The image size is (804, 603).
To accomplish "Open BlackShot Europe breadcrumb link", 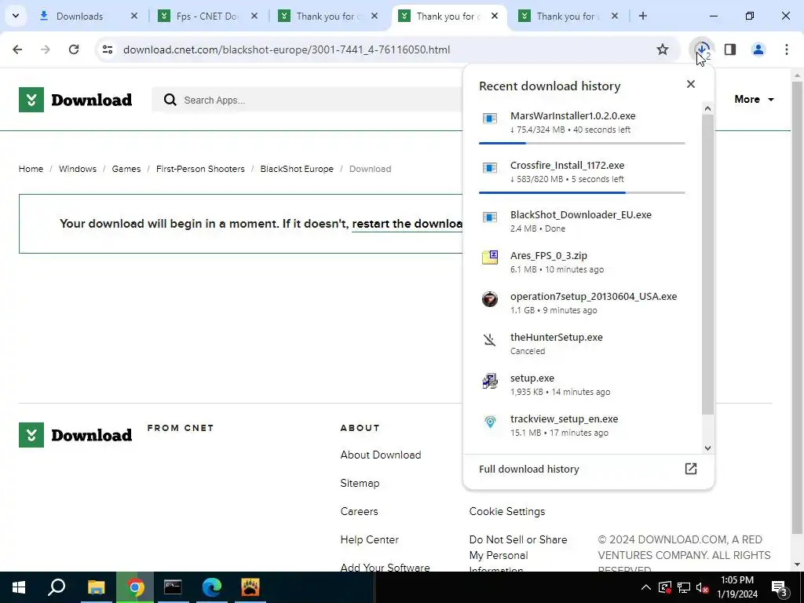I will pyautogui.click(x=297, y=169).
